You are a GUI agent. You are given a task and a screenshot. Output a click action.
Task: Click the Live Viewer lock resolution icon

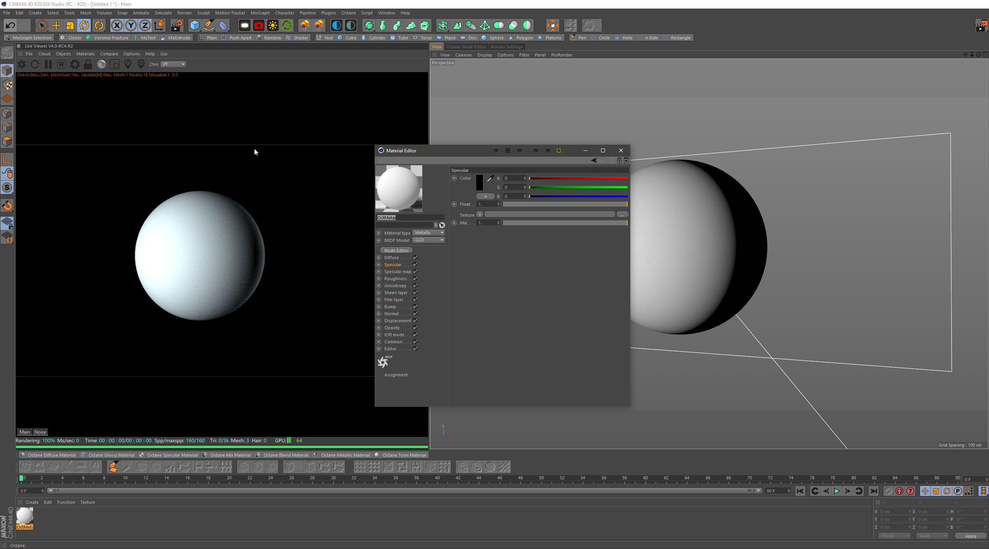tap(88, 64)
